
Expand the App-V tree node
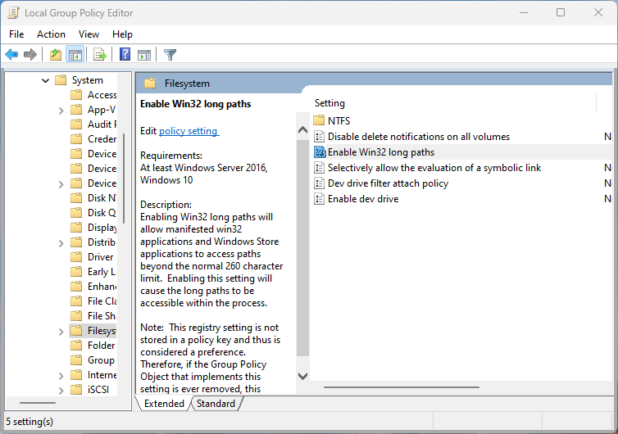(x=61, y=110)
